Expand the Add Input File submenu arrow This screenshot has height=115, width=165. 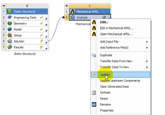[147, 42]
